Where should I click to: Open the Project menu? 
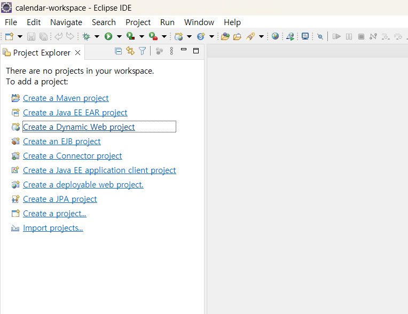tap(138, 22)
